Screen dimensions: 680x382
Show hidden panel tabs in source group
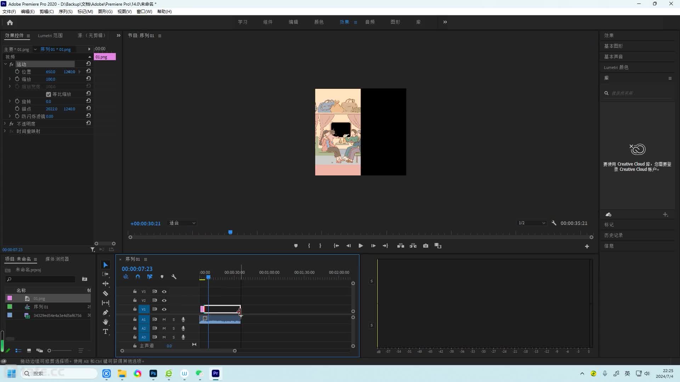pos(119,35)
